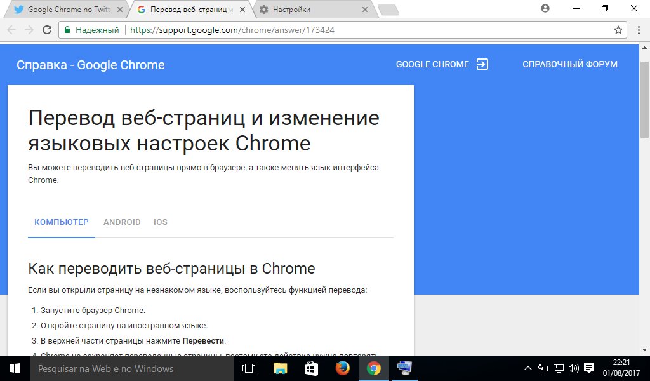Open the Windows Start menu
650x381 pixels.
[15, 368]
